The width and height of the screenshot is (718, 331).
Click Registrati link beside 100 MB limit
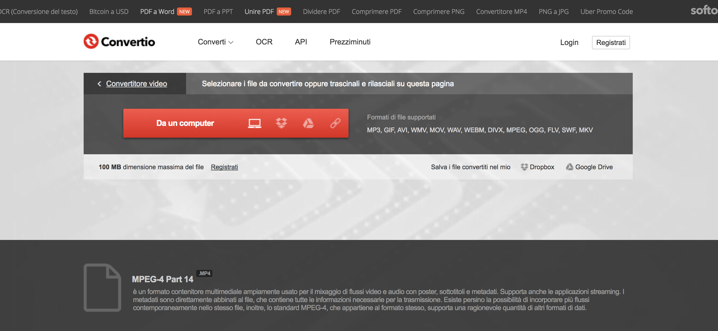[224, 167]
